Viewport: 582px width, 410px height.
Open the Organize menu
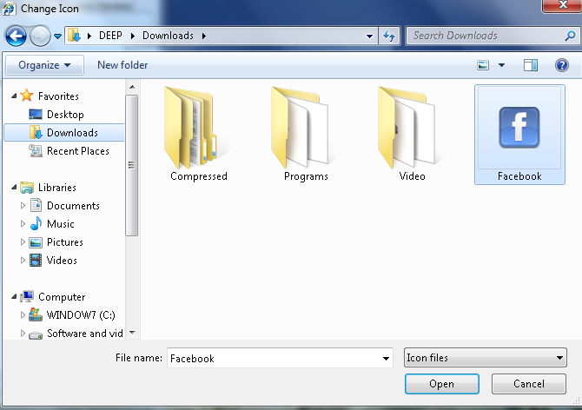tap(44, 65)
